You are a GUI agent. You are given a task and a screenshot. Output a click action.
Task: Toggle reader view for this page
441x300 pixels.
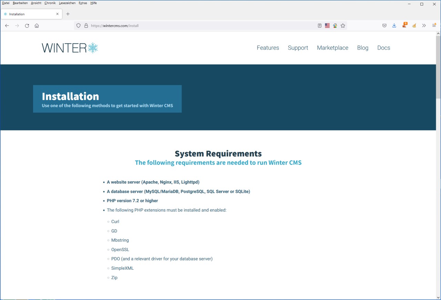(x=320, y=25)
